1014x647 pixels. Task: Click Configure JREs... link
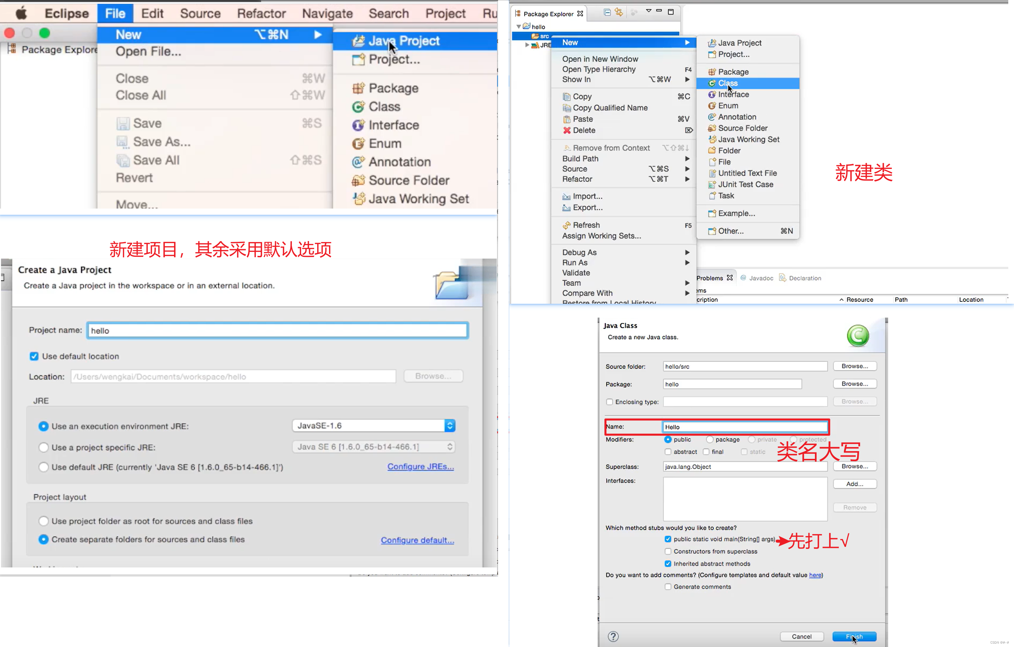(x=421, y=467)
